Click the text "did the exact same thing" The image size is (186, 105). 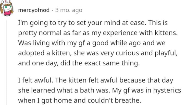[100, 63]
